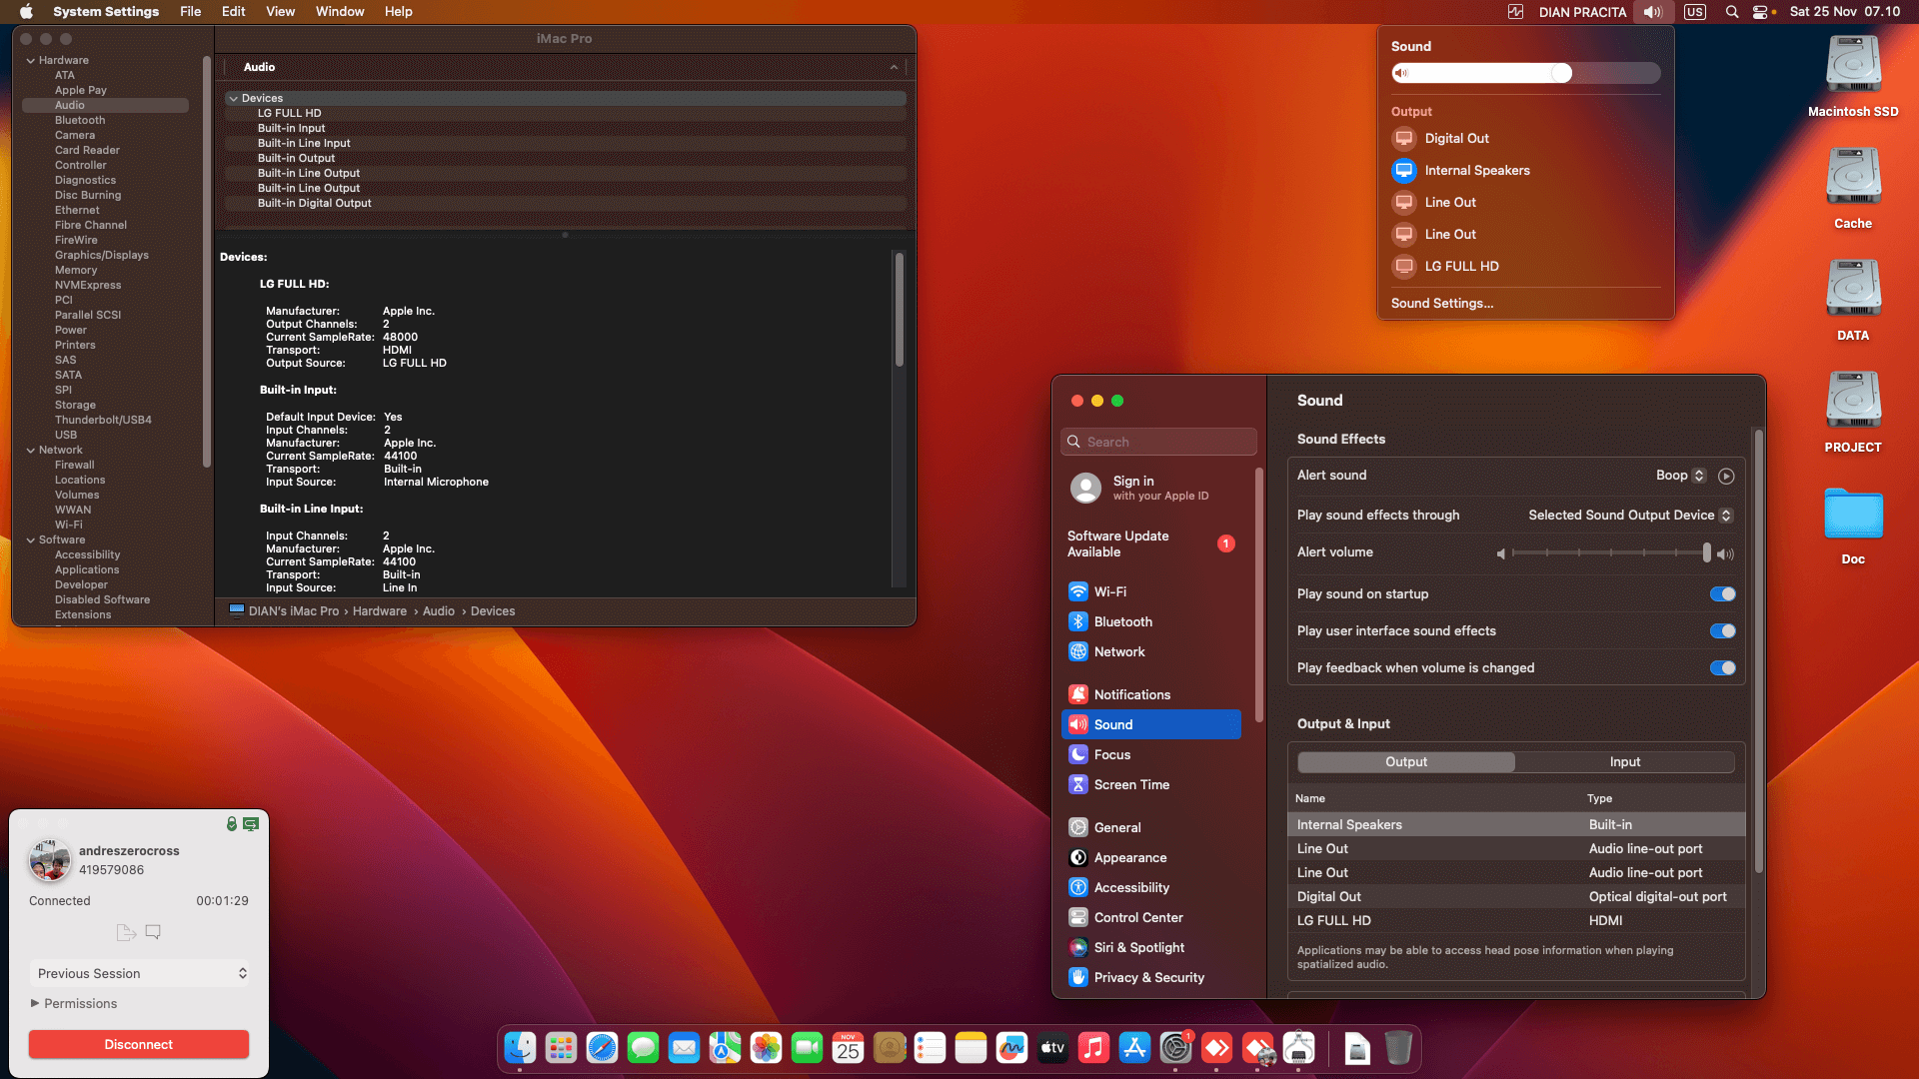Open Calendar app in the Dock

point(848,1047)
